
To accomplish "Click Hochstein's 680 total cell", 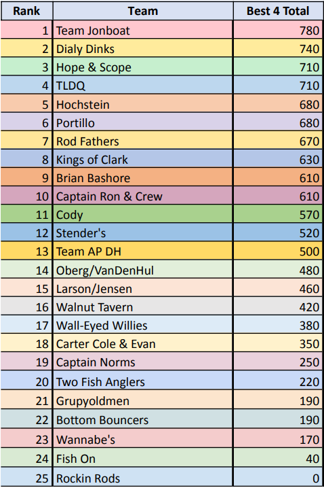I will click(x=278, y=104).
